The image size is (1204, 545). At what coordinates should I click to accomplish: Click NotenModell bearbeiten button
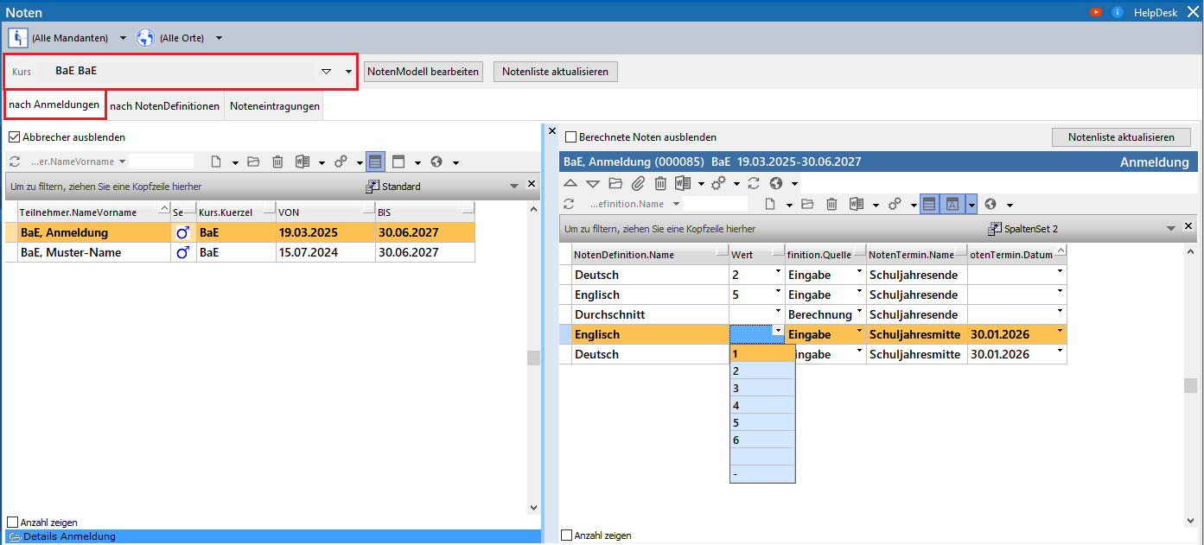(x=424, y=72)
